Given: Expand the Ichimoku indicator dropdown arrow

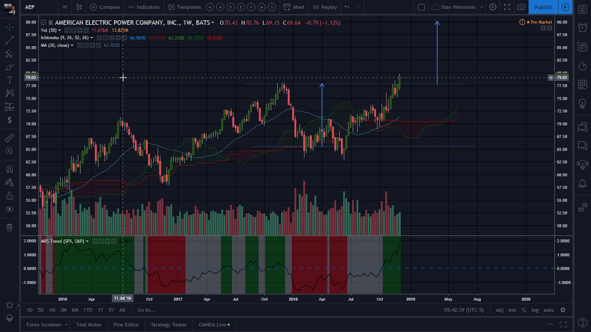Looking at the screenshot, I should (x=91, y=38).
